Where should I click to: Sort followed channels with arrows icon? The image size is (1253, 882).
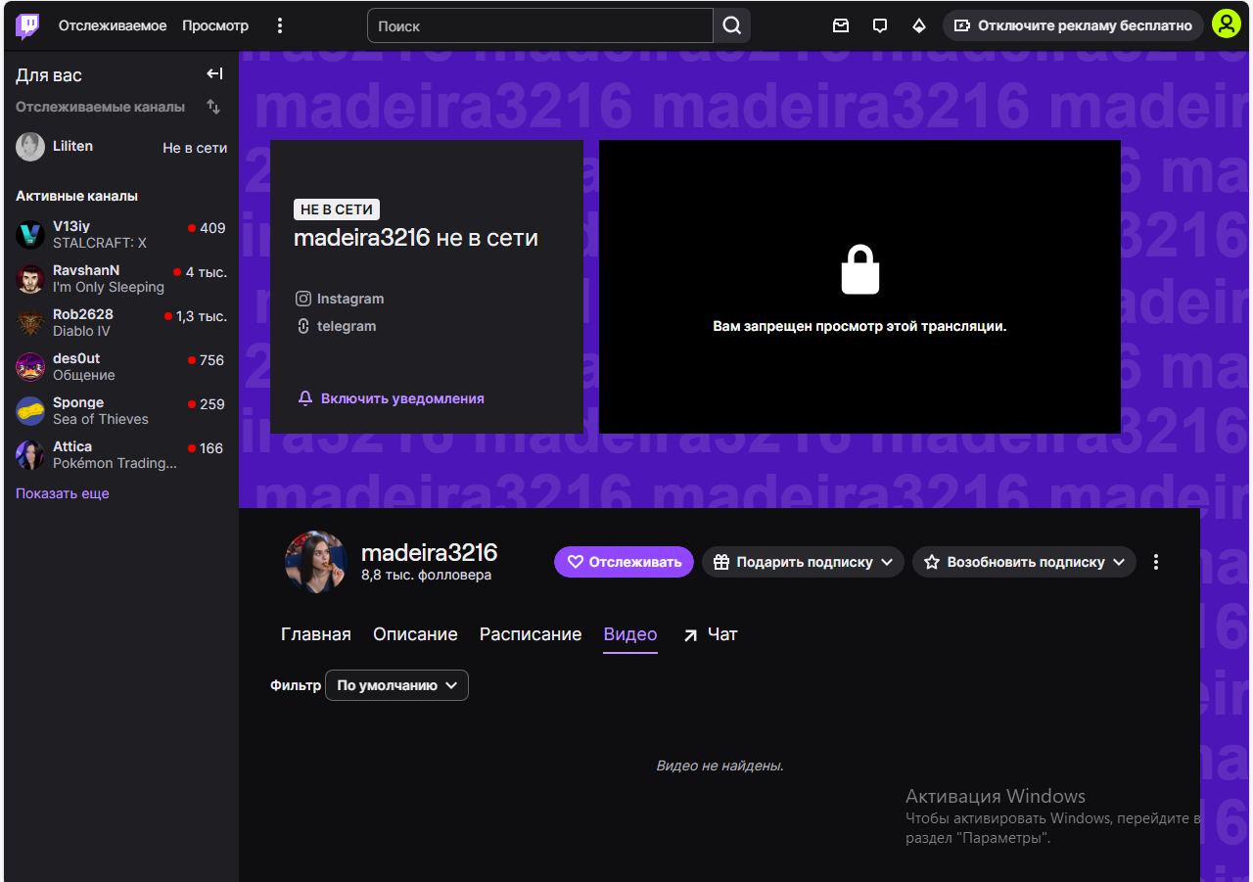[x=213, y=107]
